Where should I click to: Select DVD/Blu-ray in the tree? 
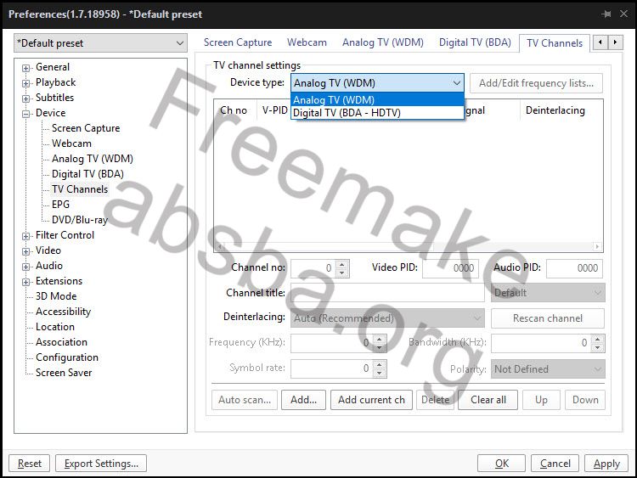click(x=80, y=220)
